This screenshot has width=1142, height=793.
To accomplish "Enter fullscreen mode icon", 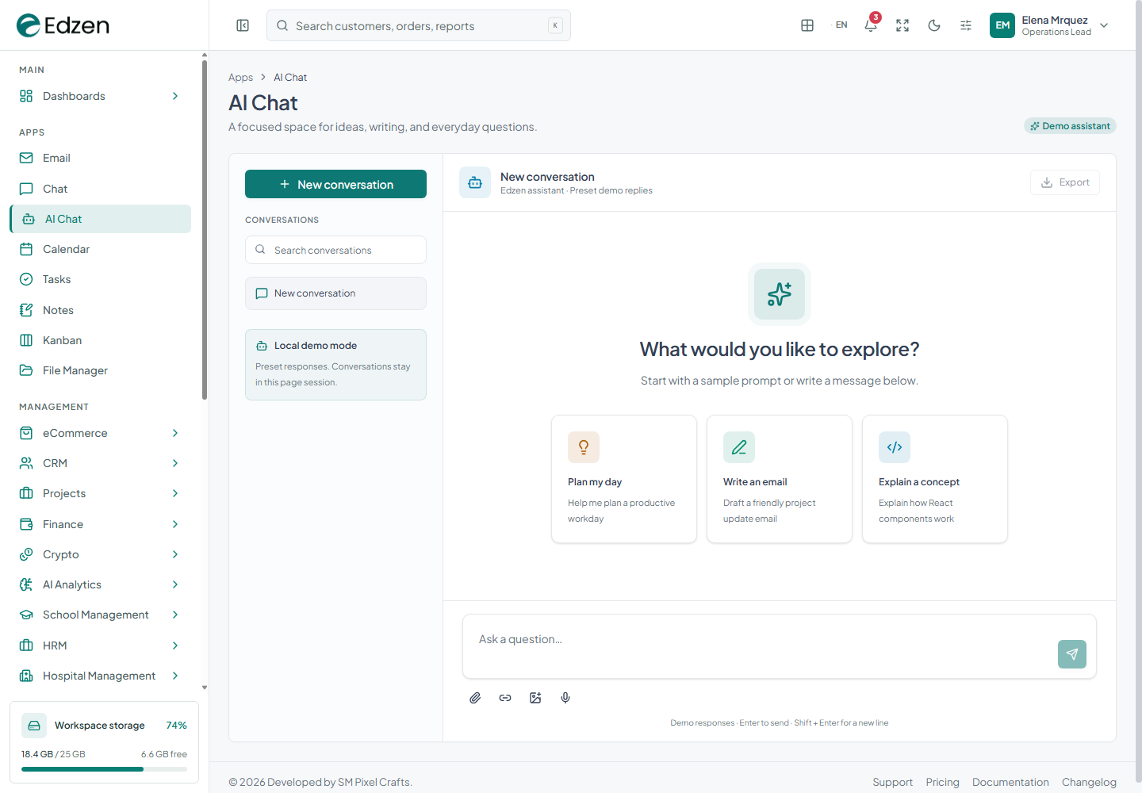I will click(x=902, y=25).
